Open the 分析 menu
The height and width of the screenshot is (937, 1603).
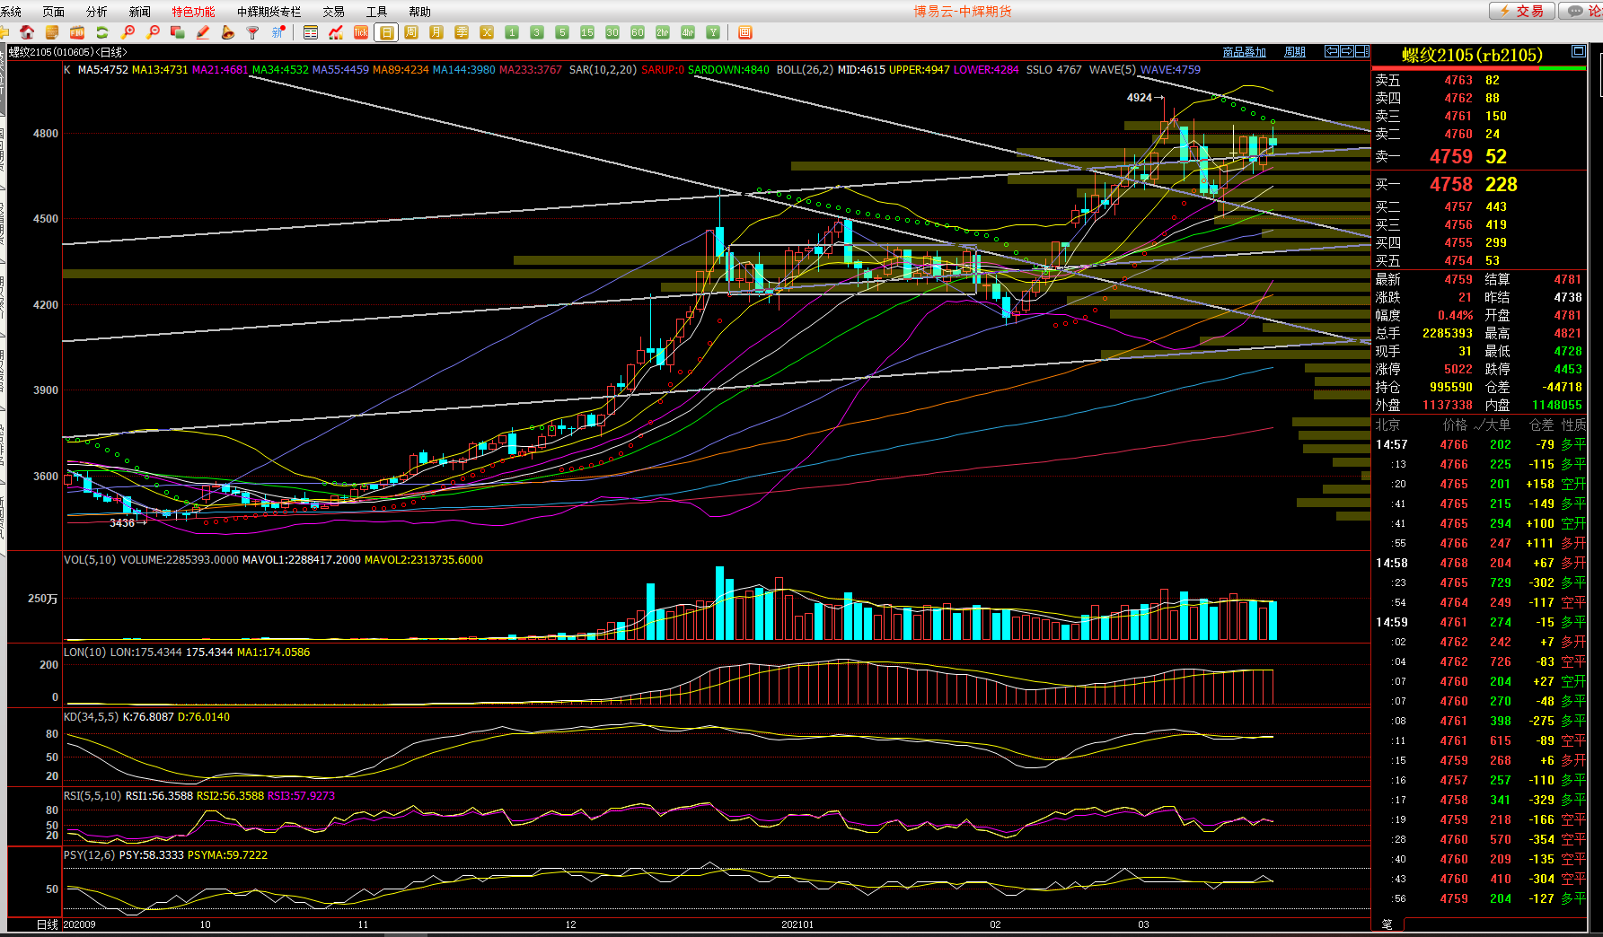point(96,12)
